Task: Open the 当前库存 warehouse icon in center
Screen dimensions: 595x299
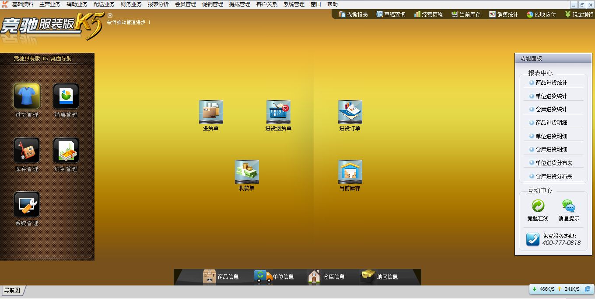Action: (350, 172)
